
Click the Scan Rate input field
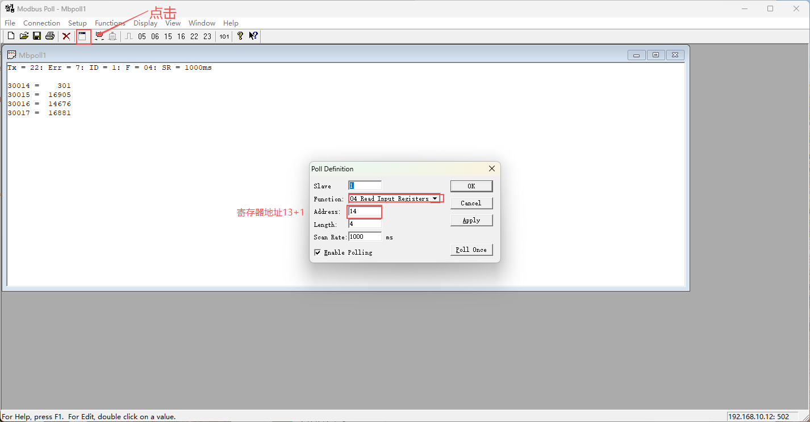point(365,237)
